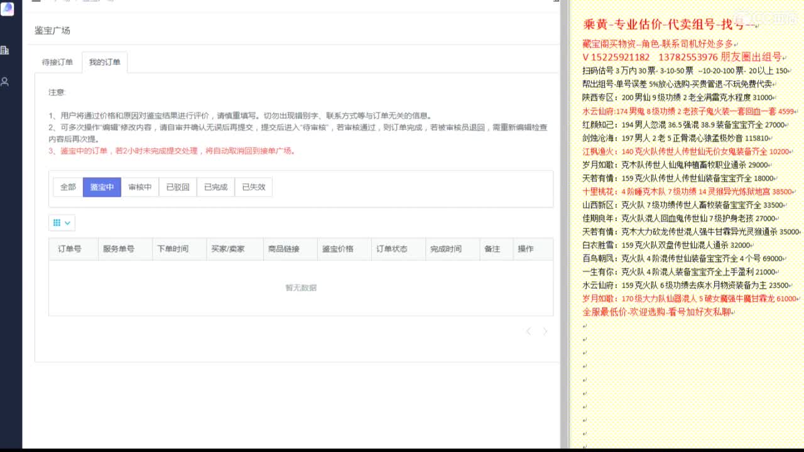
Task: Click the red 170级大力队 line in document
Action: click(x=690, y=298)
